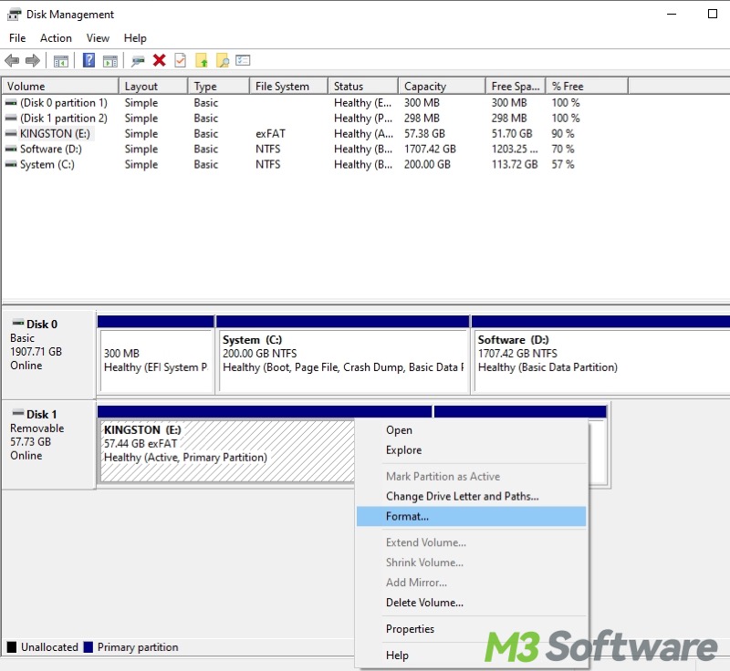Click the disk icon beside (Disk 1 partition 2)
The height and width of the screenshot is (671, 730).
click(11, 119)
